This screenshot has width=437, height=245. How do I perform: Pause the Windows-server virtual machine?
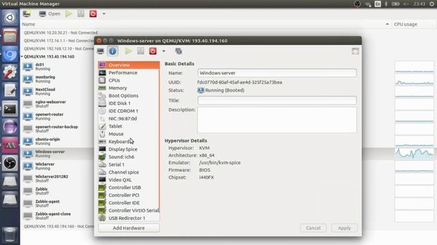[141, 51]
